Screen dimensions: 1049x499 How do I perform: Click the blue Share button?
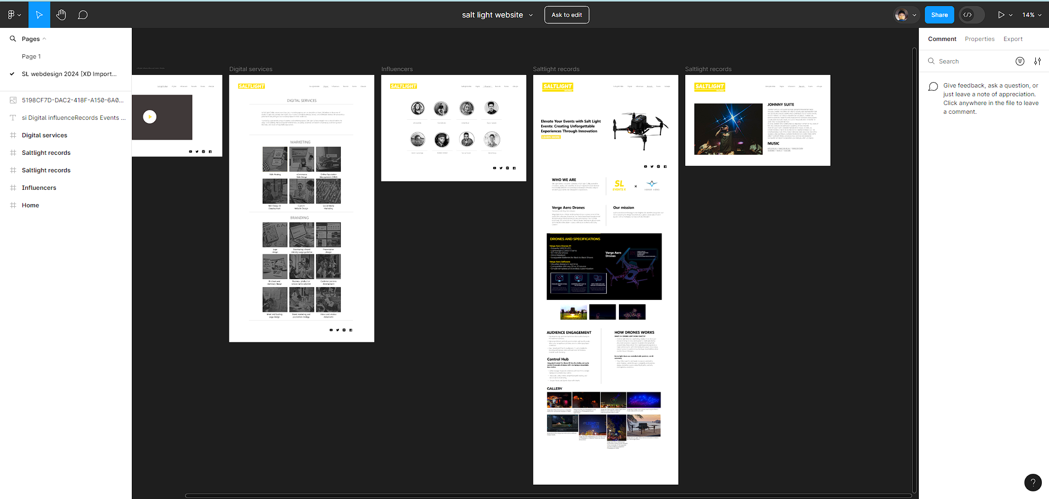coord(940,15)
